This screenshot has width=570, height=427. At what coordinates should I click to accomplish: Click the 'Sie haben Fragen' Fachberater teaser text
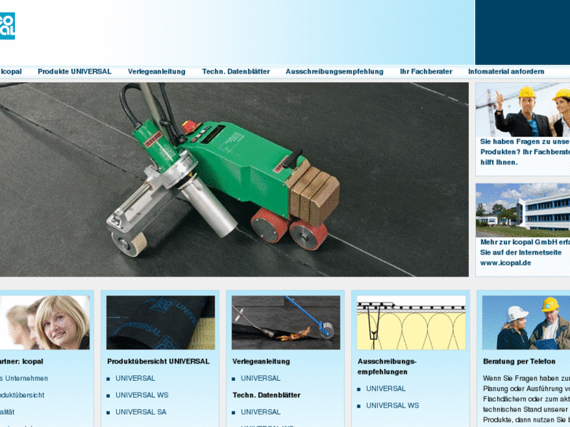525,152
